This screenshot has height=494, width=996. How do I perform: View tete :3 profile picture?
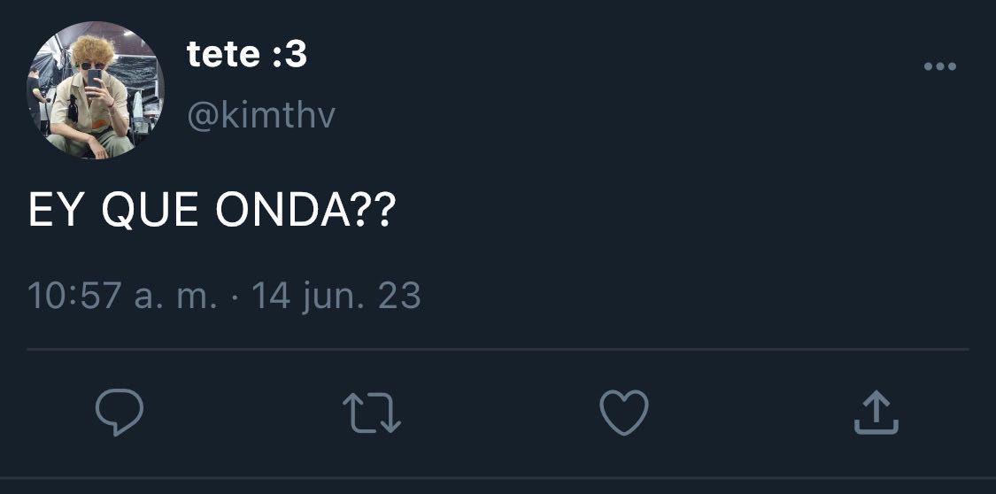[x=96, y=91]
